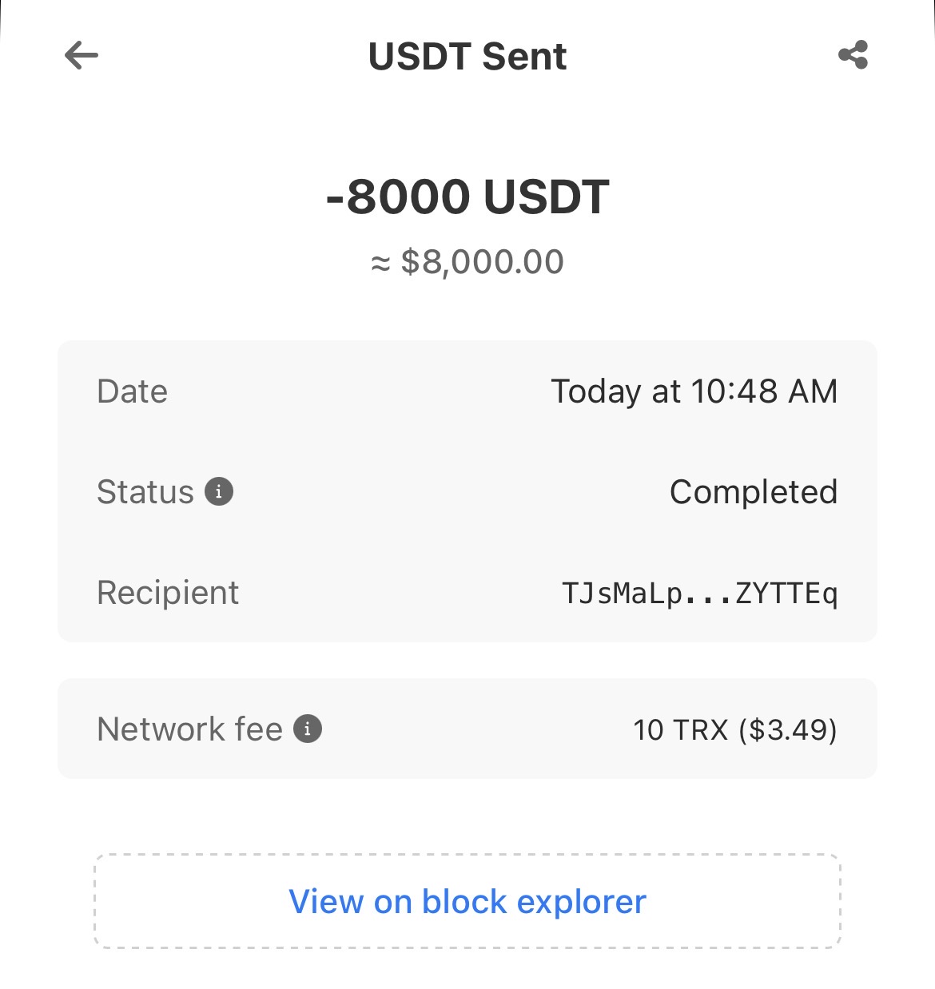
Task: Click the 10 TRX fee amount
Action: click(x=681, y=729)
